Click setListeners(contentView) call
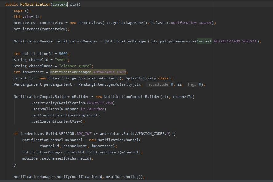Screen dimensions: 273x182 pyautogui.click(x=42, y=29)
